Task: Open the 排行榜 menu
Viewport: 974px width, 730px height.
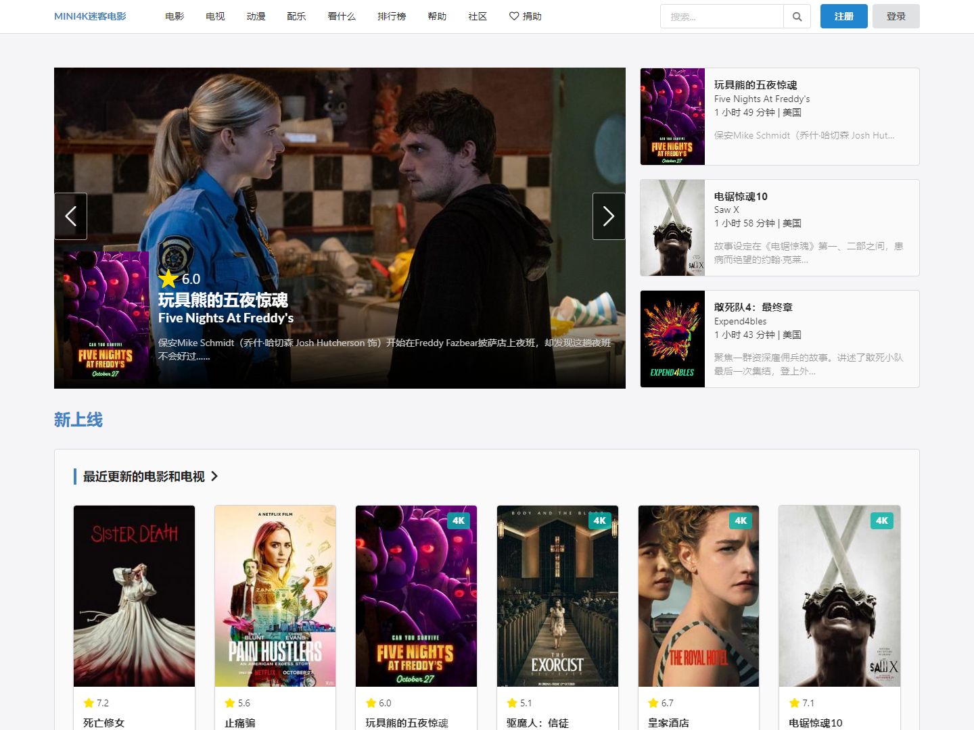Action: coord(392,16)
